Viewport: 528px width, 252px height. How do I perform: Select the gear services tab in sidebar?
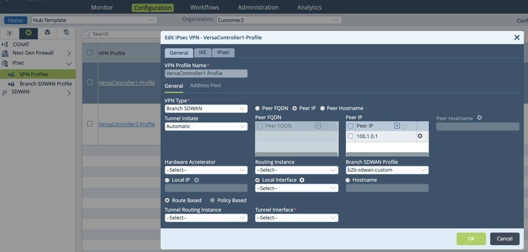point(28,33)
